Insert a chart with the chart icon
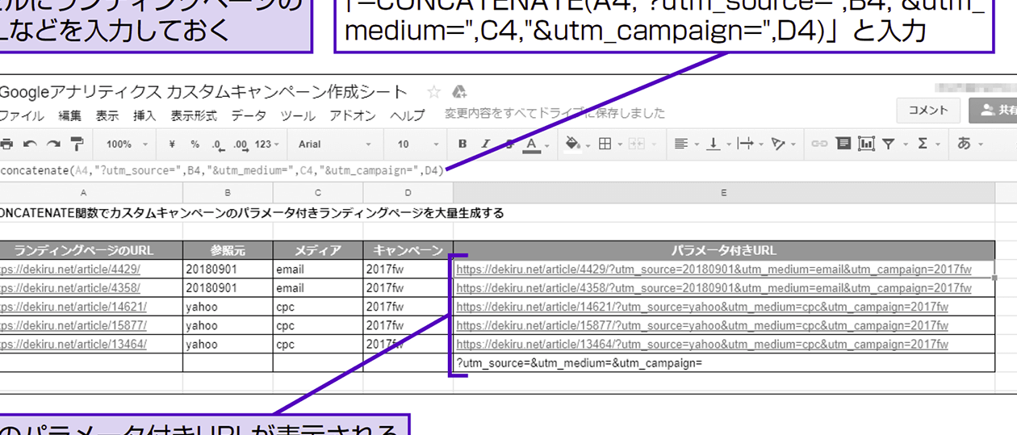 coord(867,144)
